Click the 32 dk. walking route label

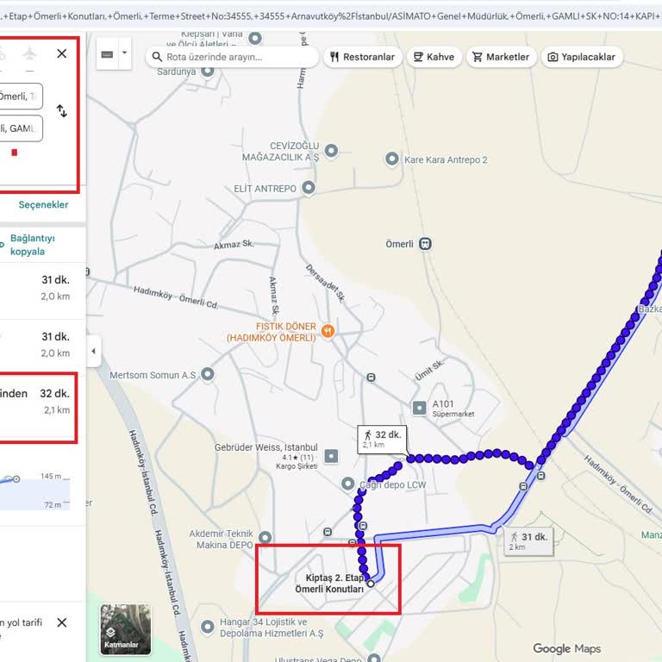point(382,440)
